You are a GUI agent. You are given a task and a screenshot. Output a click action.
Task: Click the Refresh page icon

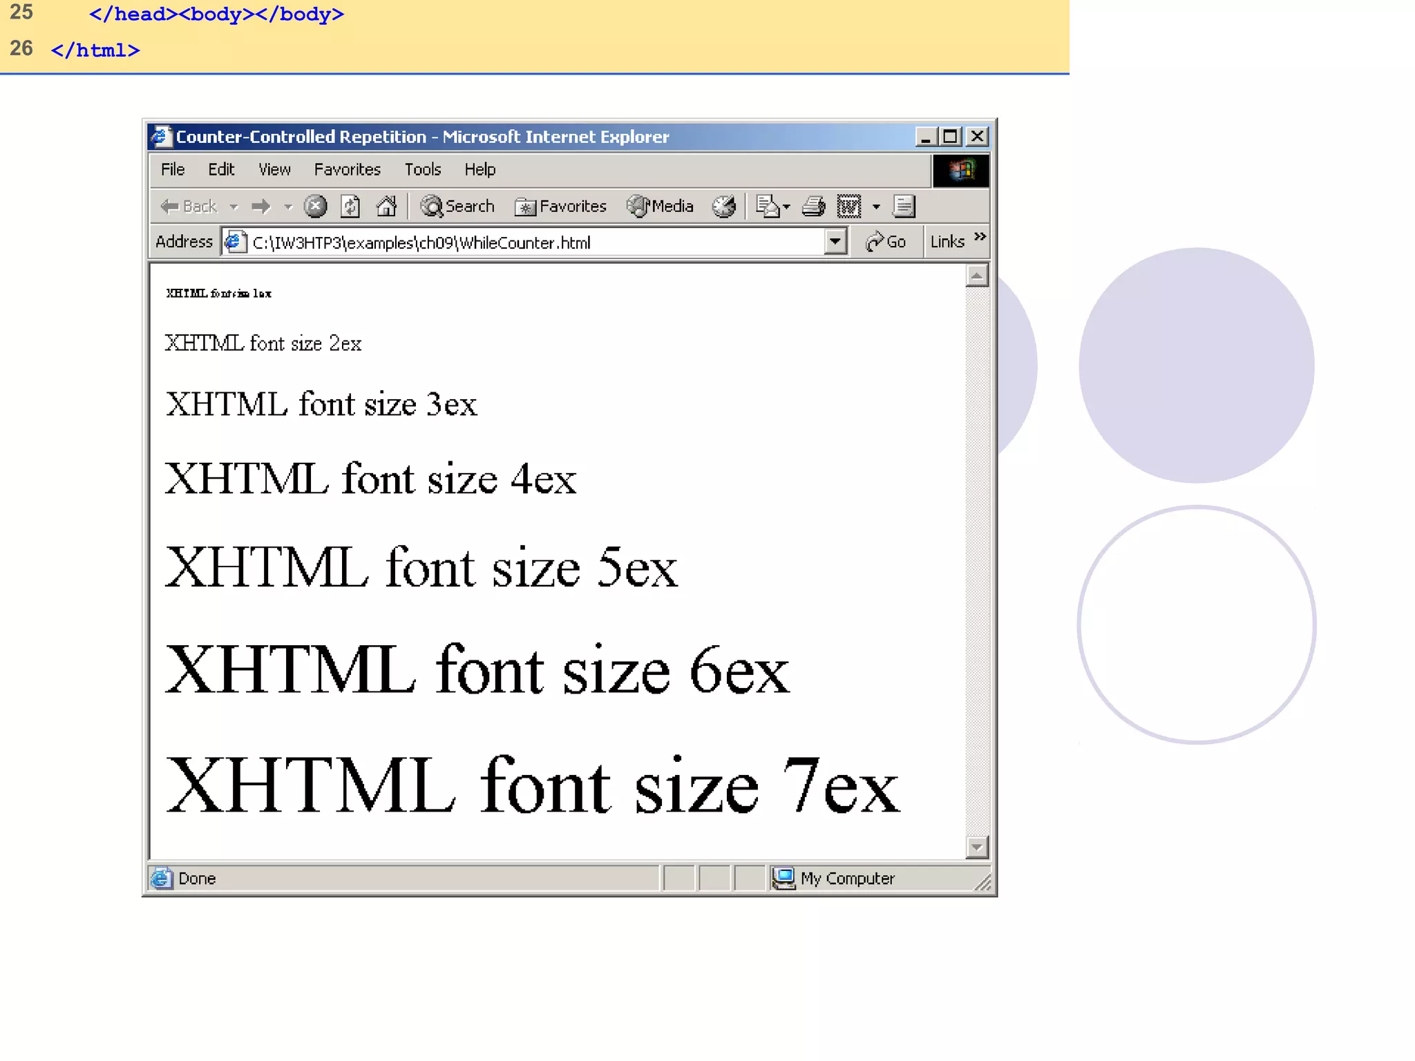tap(350, 207)
